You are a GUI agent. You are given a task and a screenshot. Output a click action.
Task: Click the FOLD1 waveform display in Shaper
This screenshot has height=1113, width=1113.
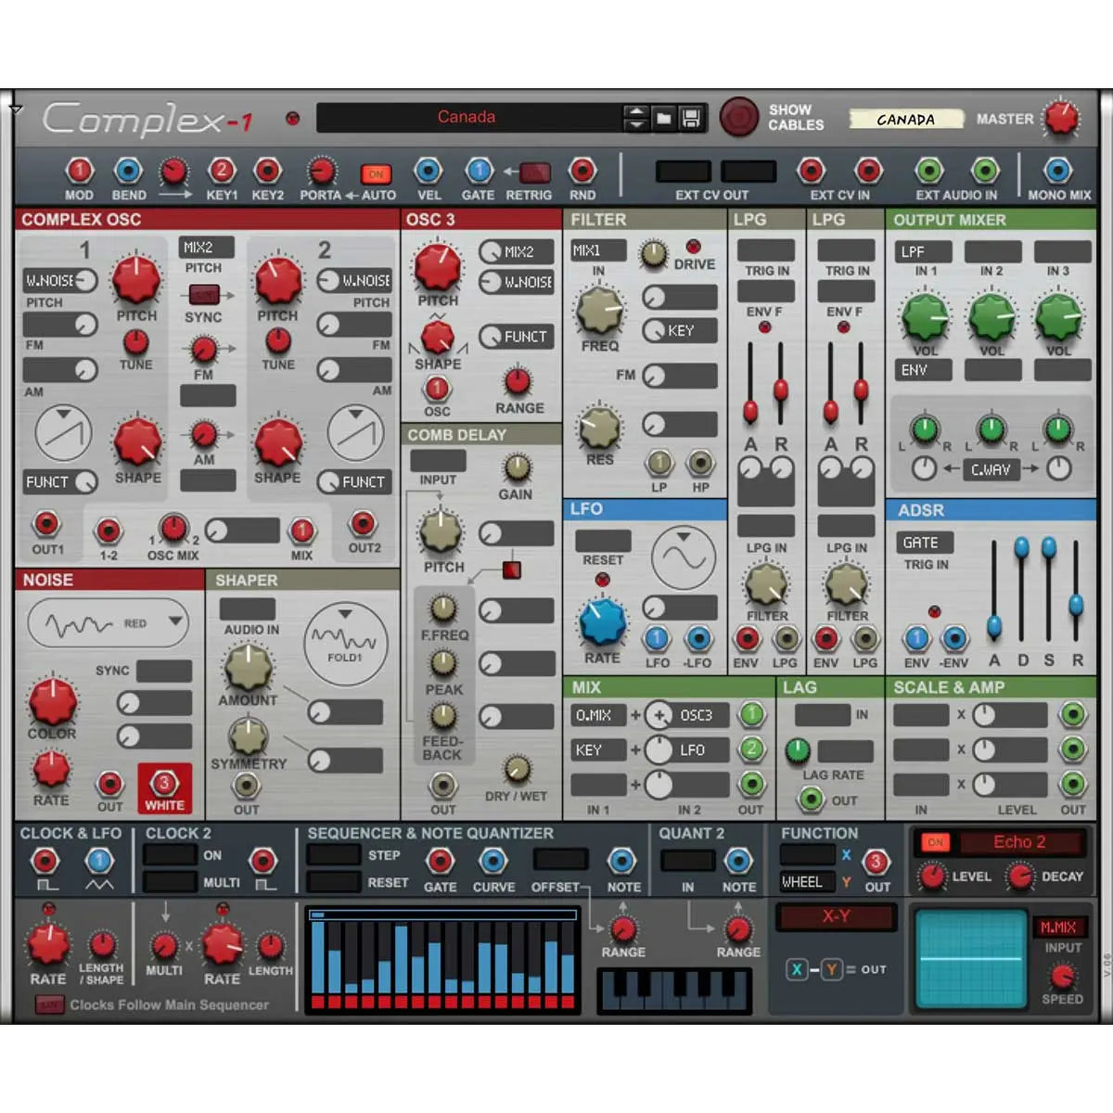(346, 643)
